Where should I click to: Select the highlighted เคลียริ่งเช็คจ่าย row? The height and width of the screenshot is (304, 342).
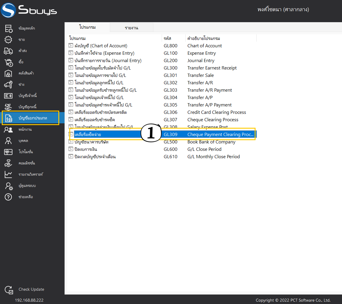tap(163, 134)
